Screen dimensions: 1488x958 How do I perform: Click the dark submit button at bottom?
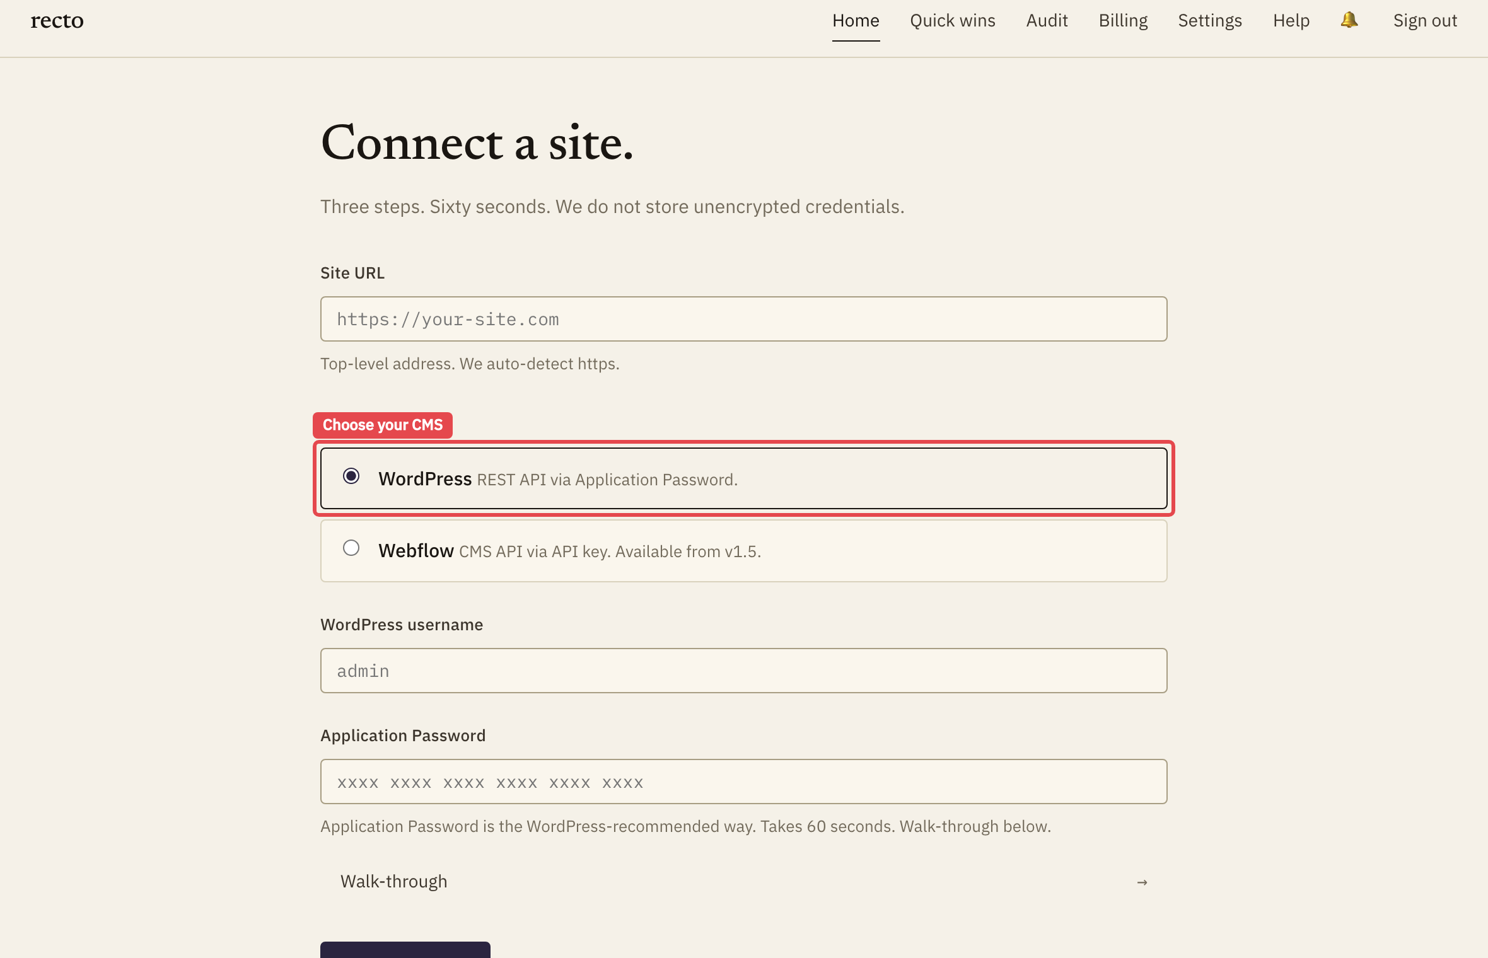click(405, 950)
